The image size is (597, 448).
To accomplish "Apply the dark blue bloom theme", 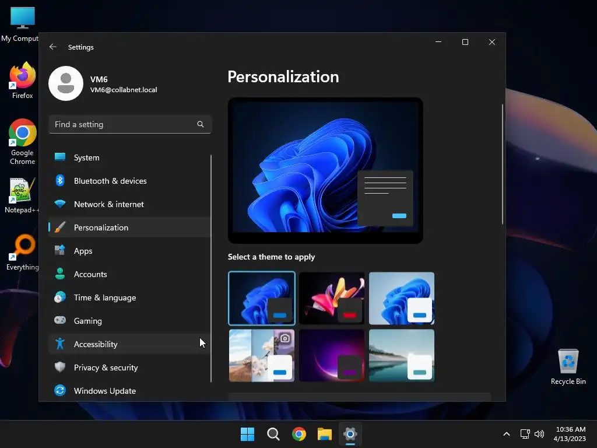I will (x=262, y=298).
